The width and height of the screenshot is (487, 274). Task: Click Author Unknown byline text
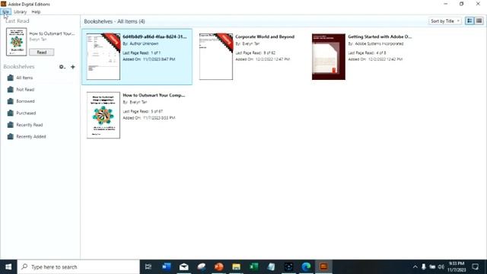pos(144,44)
